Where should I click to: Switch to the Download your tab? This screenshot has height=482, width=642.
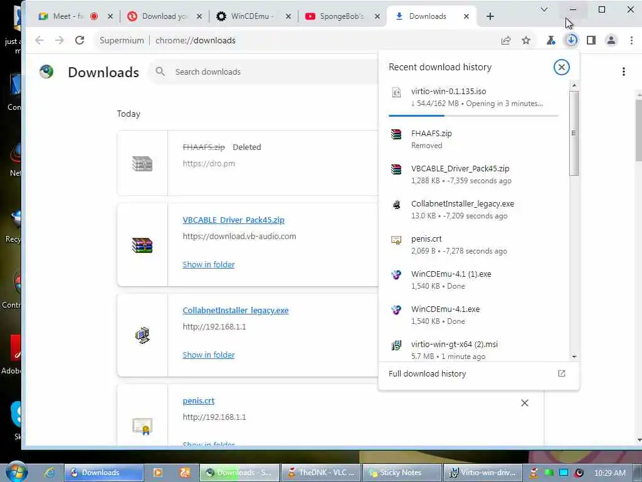point(164,16)
